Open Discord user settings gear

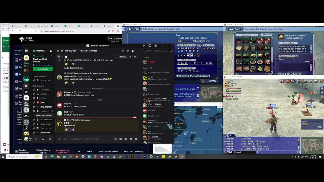(50, 139)
